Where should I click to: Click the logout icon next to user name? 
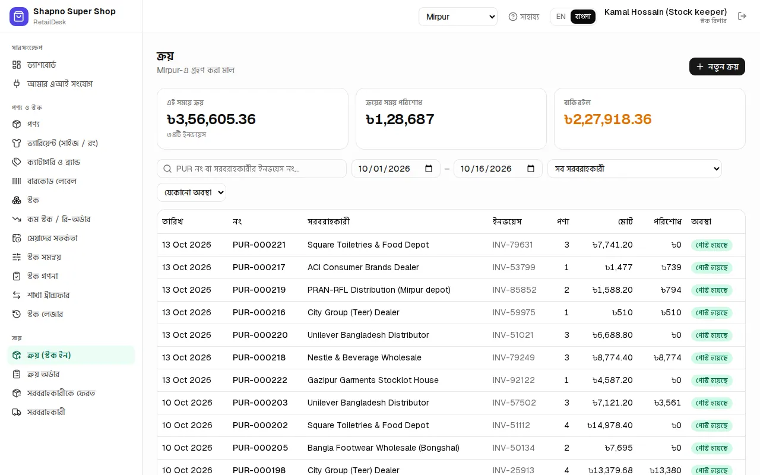click(742, 16)
